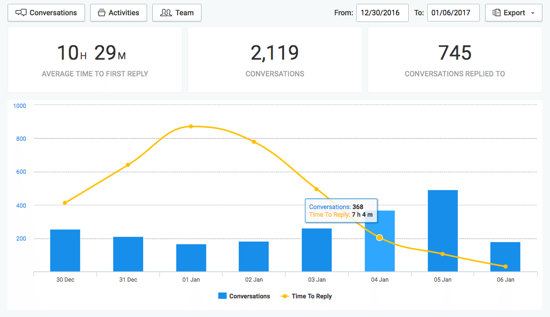Toggle the Conversations series in the legend
This screenshot has height=317, width=550.
coord(244,296)
